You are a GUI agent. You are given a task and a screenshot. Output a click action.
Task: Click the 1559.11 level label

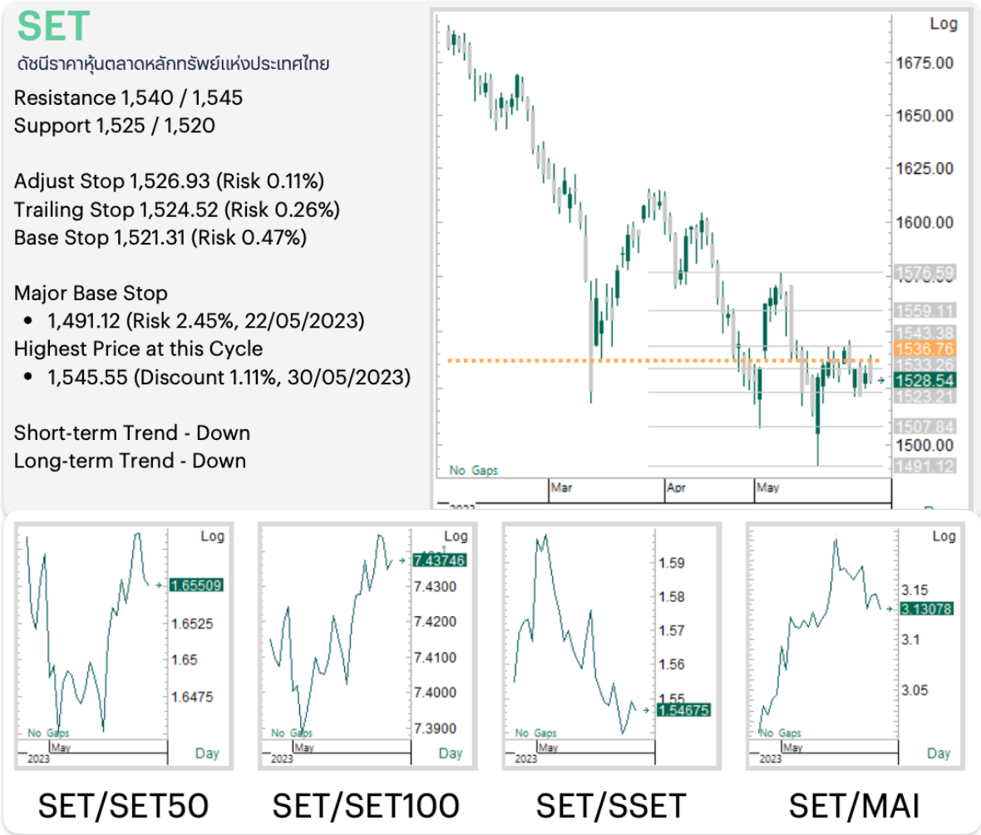click(924, 310)
